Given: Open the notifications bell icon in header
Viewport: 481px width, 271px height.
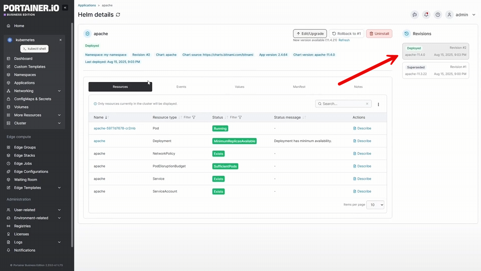Looking at the screenshot, I should [426, 15].
